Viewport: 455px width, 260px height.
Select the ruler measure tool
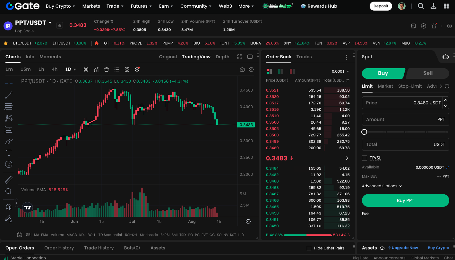point(9,180)
